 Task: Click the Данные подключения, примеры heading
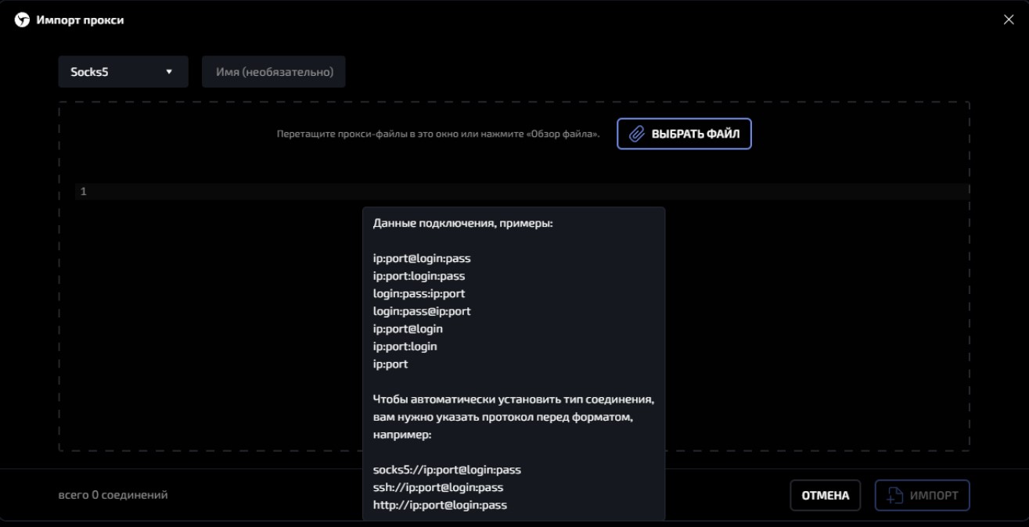463,224
